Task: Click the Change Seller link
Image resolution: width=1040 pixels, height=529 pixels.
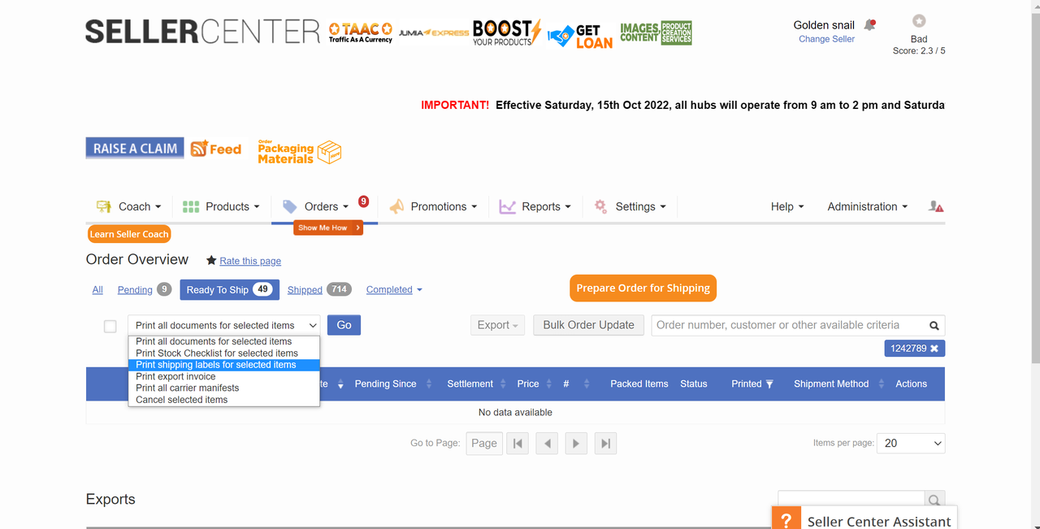Action: [x=826, y=39]
